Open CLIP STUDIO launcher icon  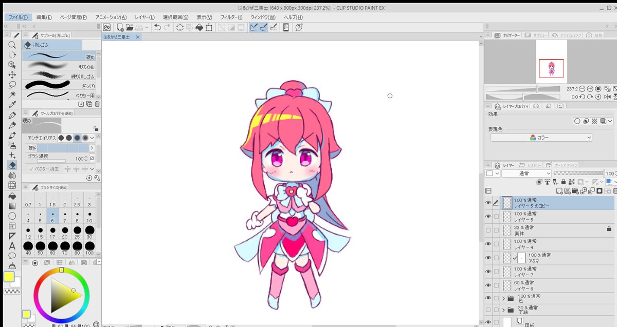pos(107,27)
